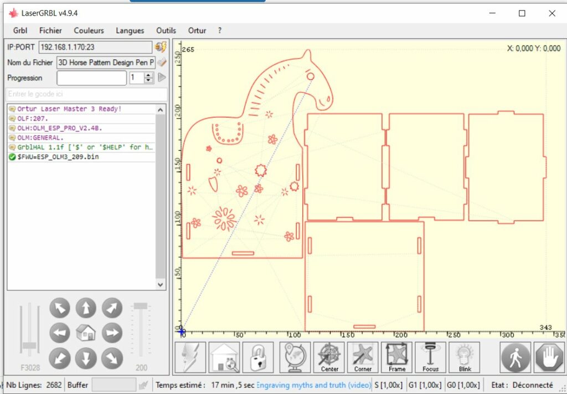This screenshot has width=567, height=394.
Task: Open the Ortur menu
Action: coord(197,30)
